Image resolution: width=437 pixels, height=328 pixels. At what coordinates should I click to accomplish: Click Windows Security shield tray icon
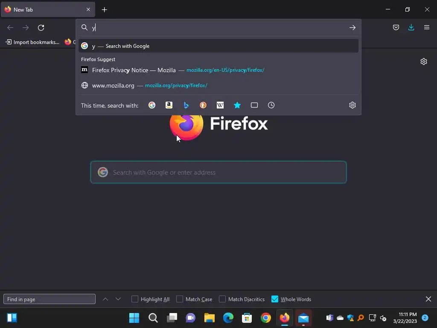click(350, 318)
